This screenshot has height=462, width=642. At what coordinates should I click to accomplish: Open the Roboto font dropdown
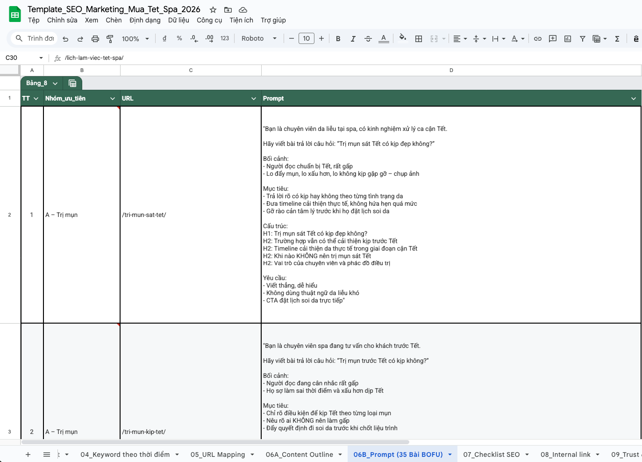tap(259, 39)
